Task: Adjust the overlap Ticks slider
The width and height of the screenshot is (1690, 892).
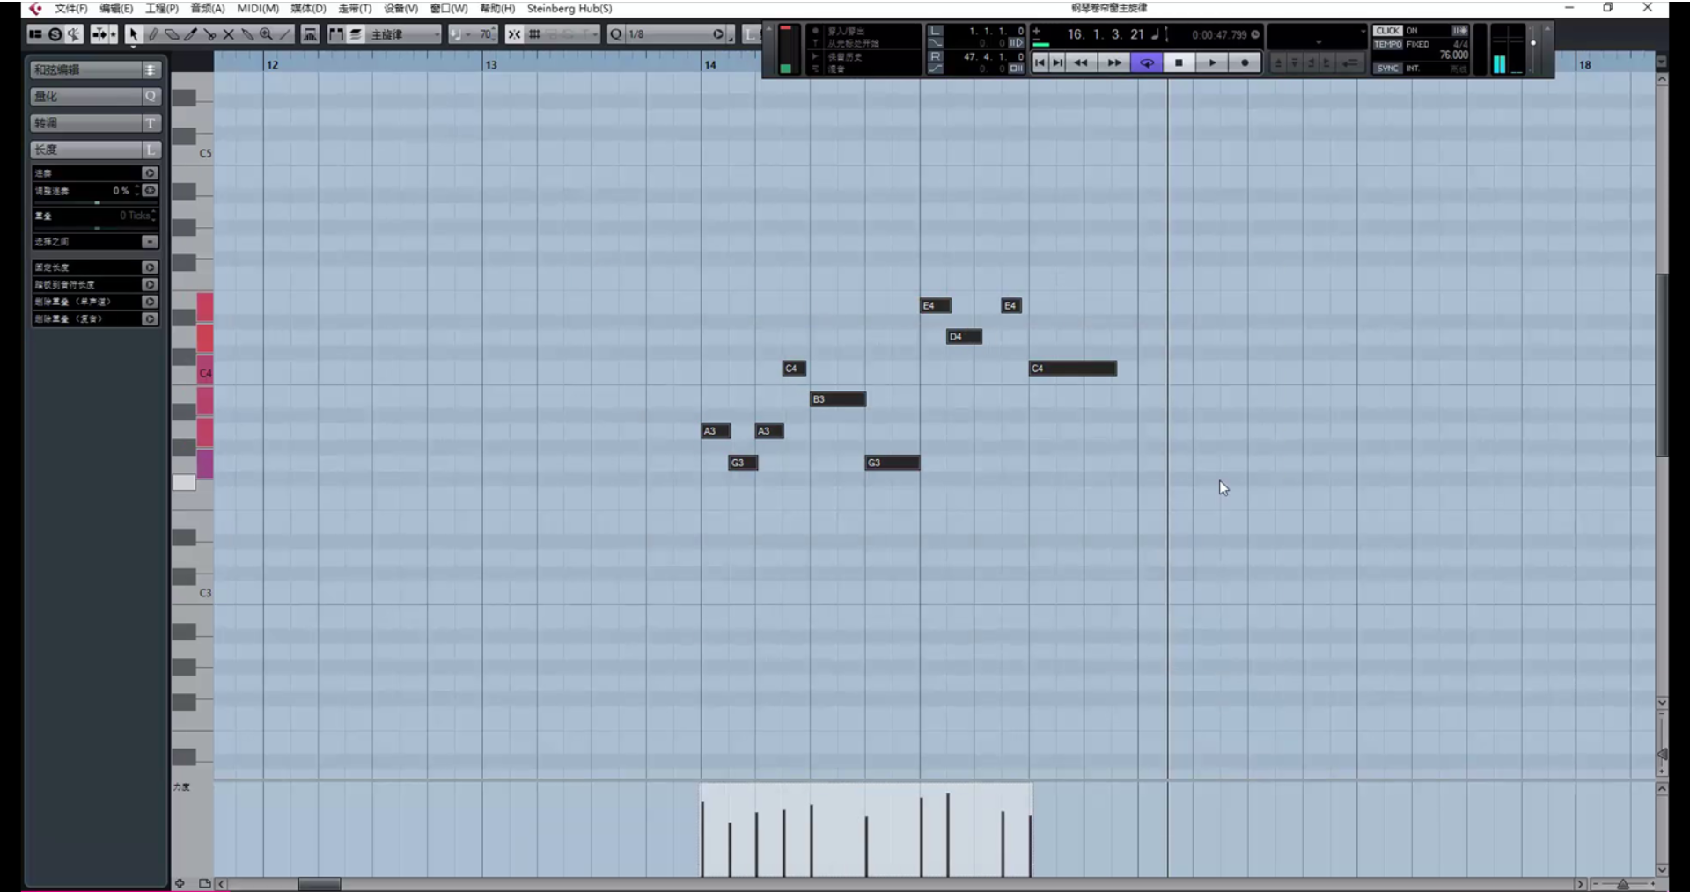Action: click(x=97, y=228)
